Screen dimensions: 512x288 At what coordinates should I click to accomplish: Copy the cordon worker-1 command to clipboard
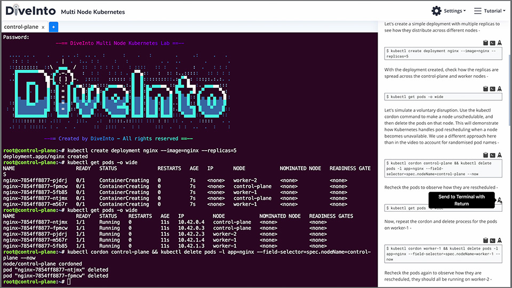[x=485, y=241]
